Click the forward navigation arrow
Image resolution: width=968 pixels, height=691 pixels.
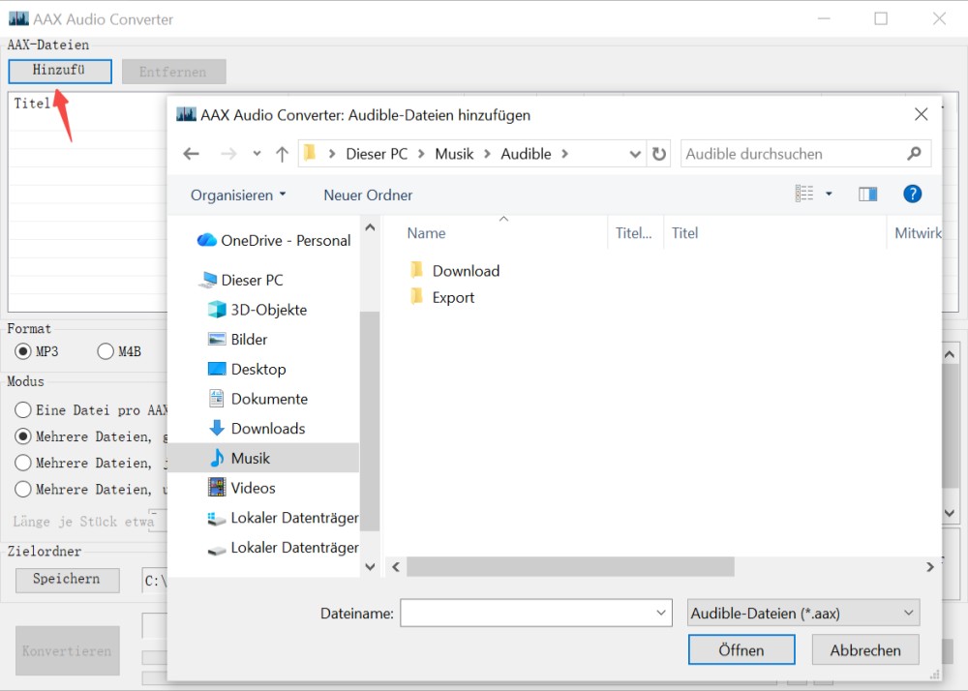[x=228, y=154]
